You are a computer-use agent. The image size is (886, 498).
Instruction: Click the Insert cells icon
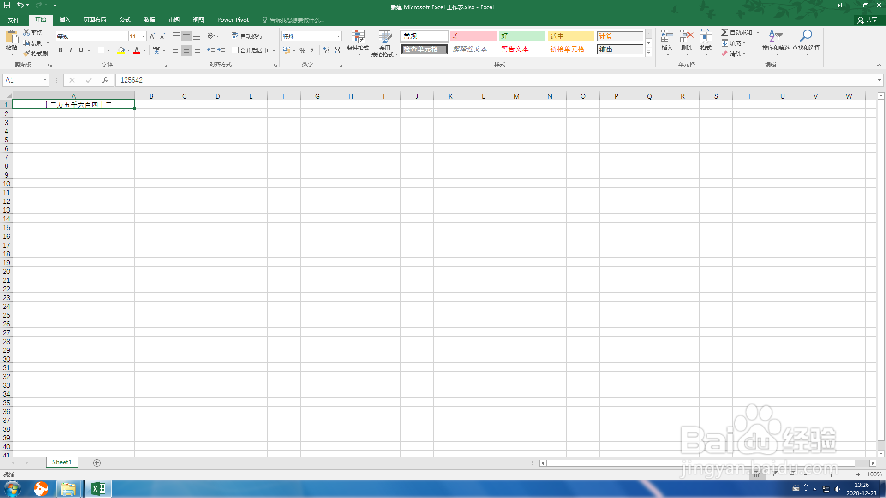click(x=667, y=36)
